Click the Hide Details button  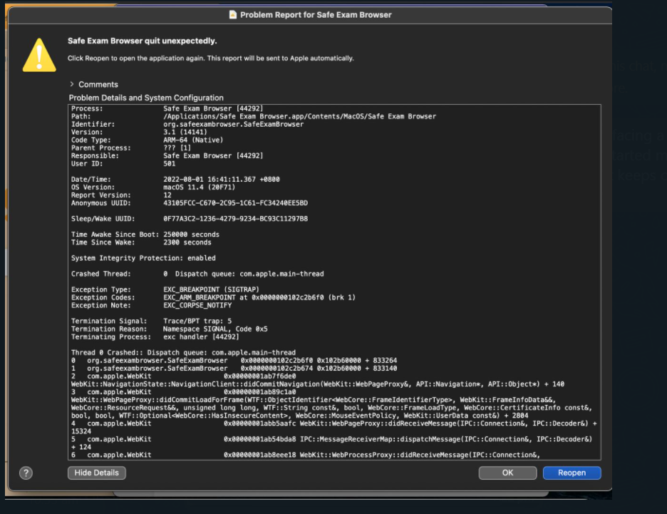97,473
